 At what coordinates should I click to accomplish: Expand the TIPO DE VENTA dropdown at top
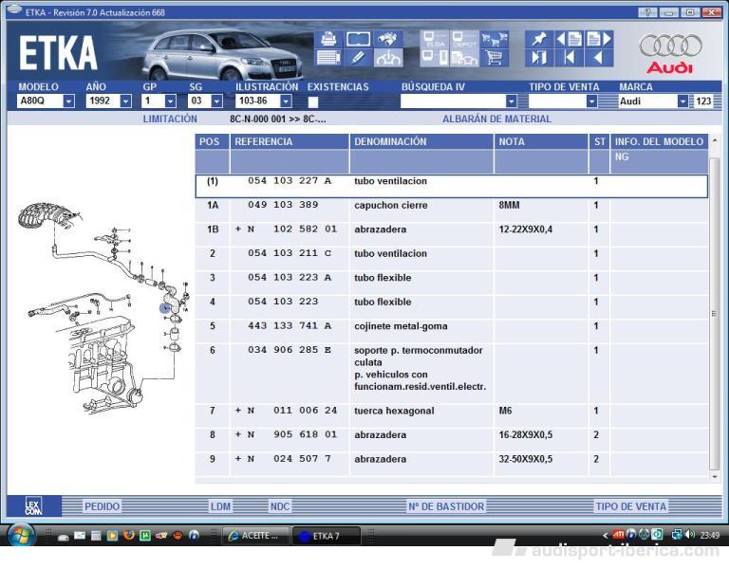(591, 101)
